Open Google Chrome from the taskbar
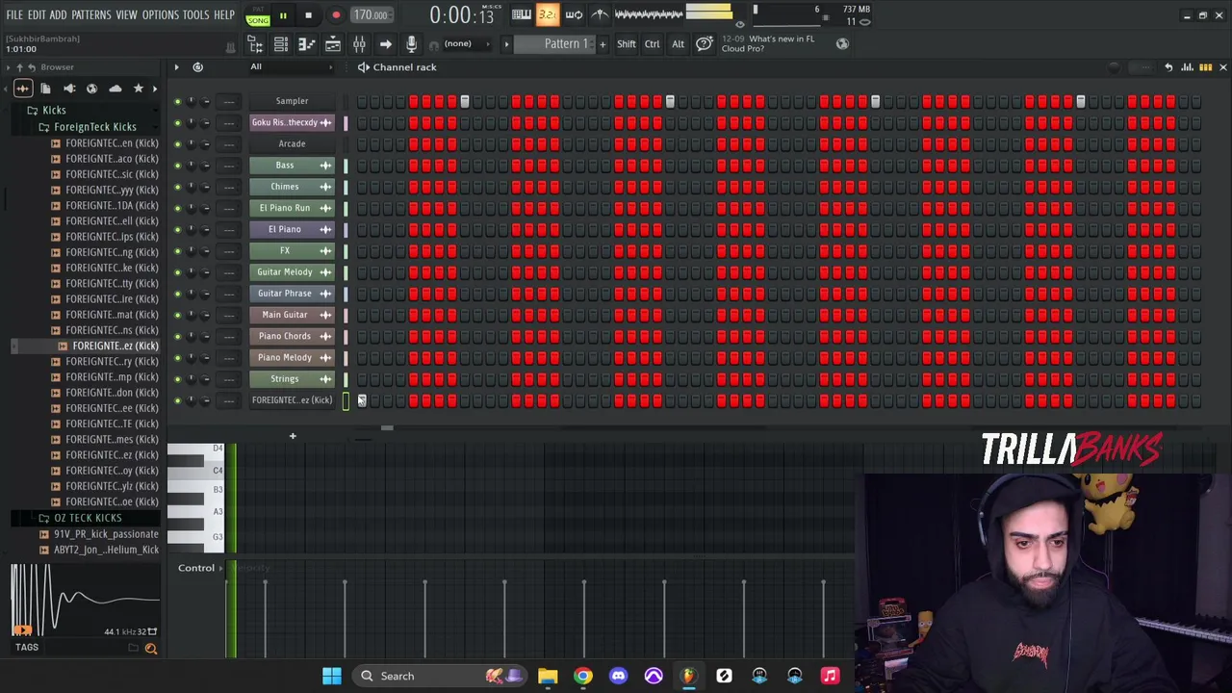The width and height of the screenshot is (1232, 693). [x=583, y=676]
